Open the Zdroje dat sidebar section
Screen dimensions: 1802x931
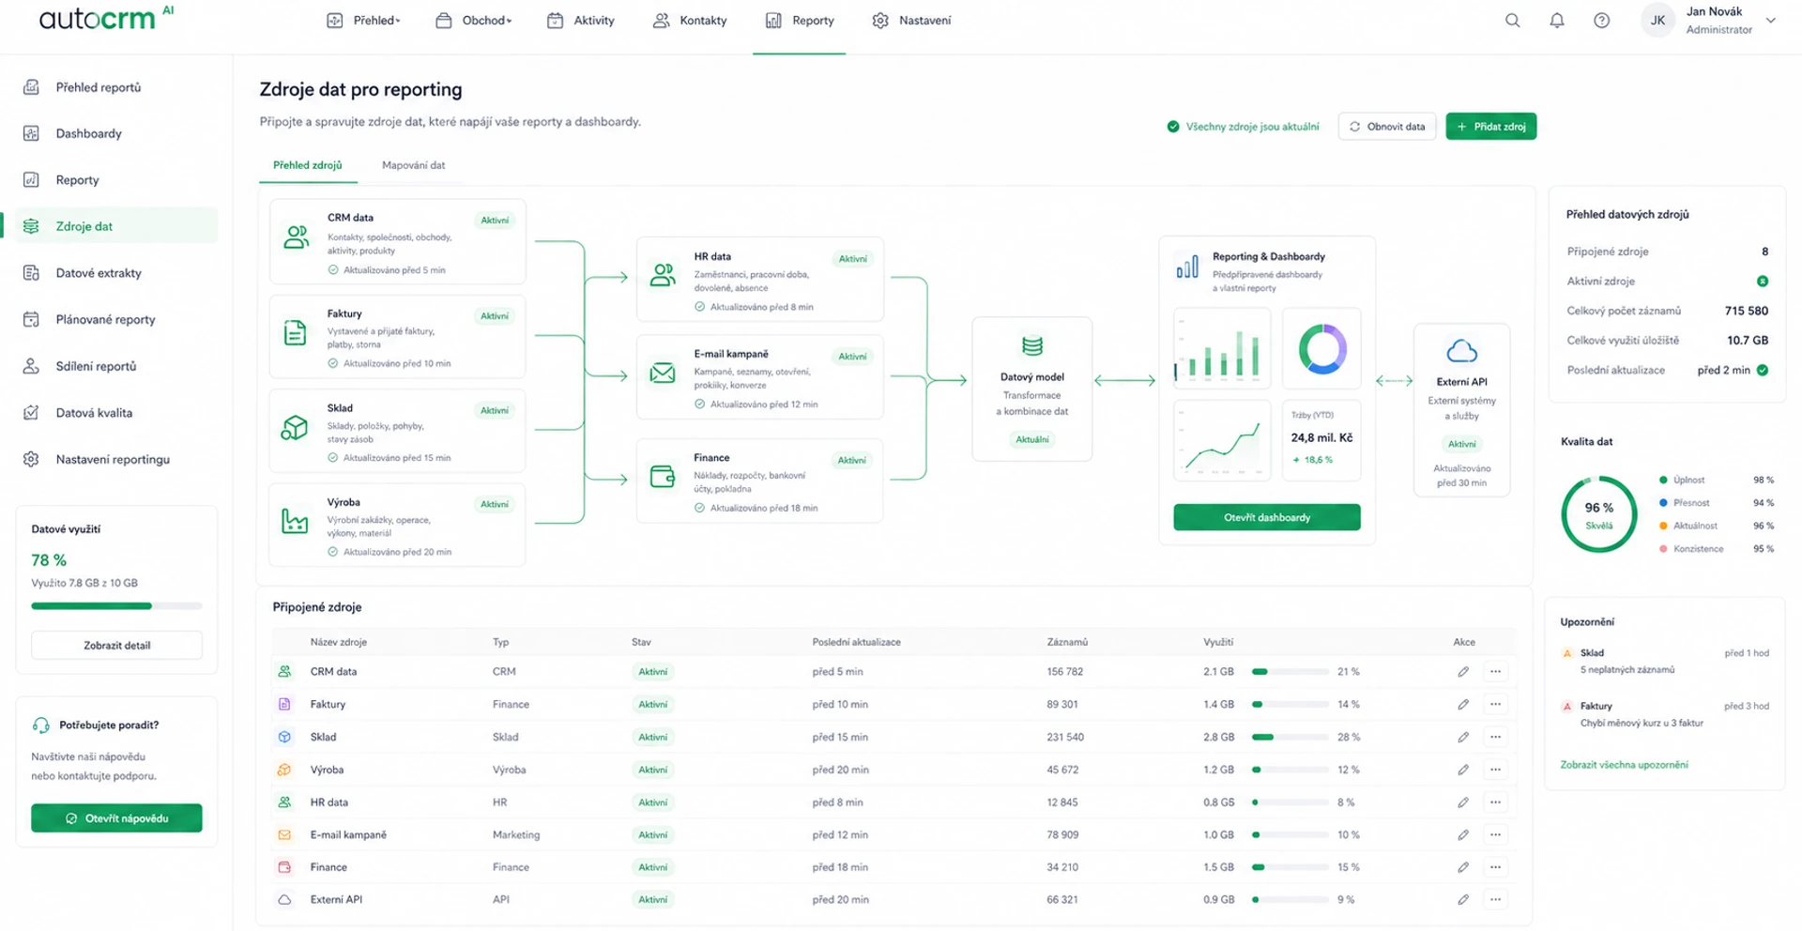pyautogui.click(x=84, y=225)
